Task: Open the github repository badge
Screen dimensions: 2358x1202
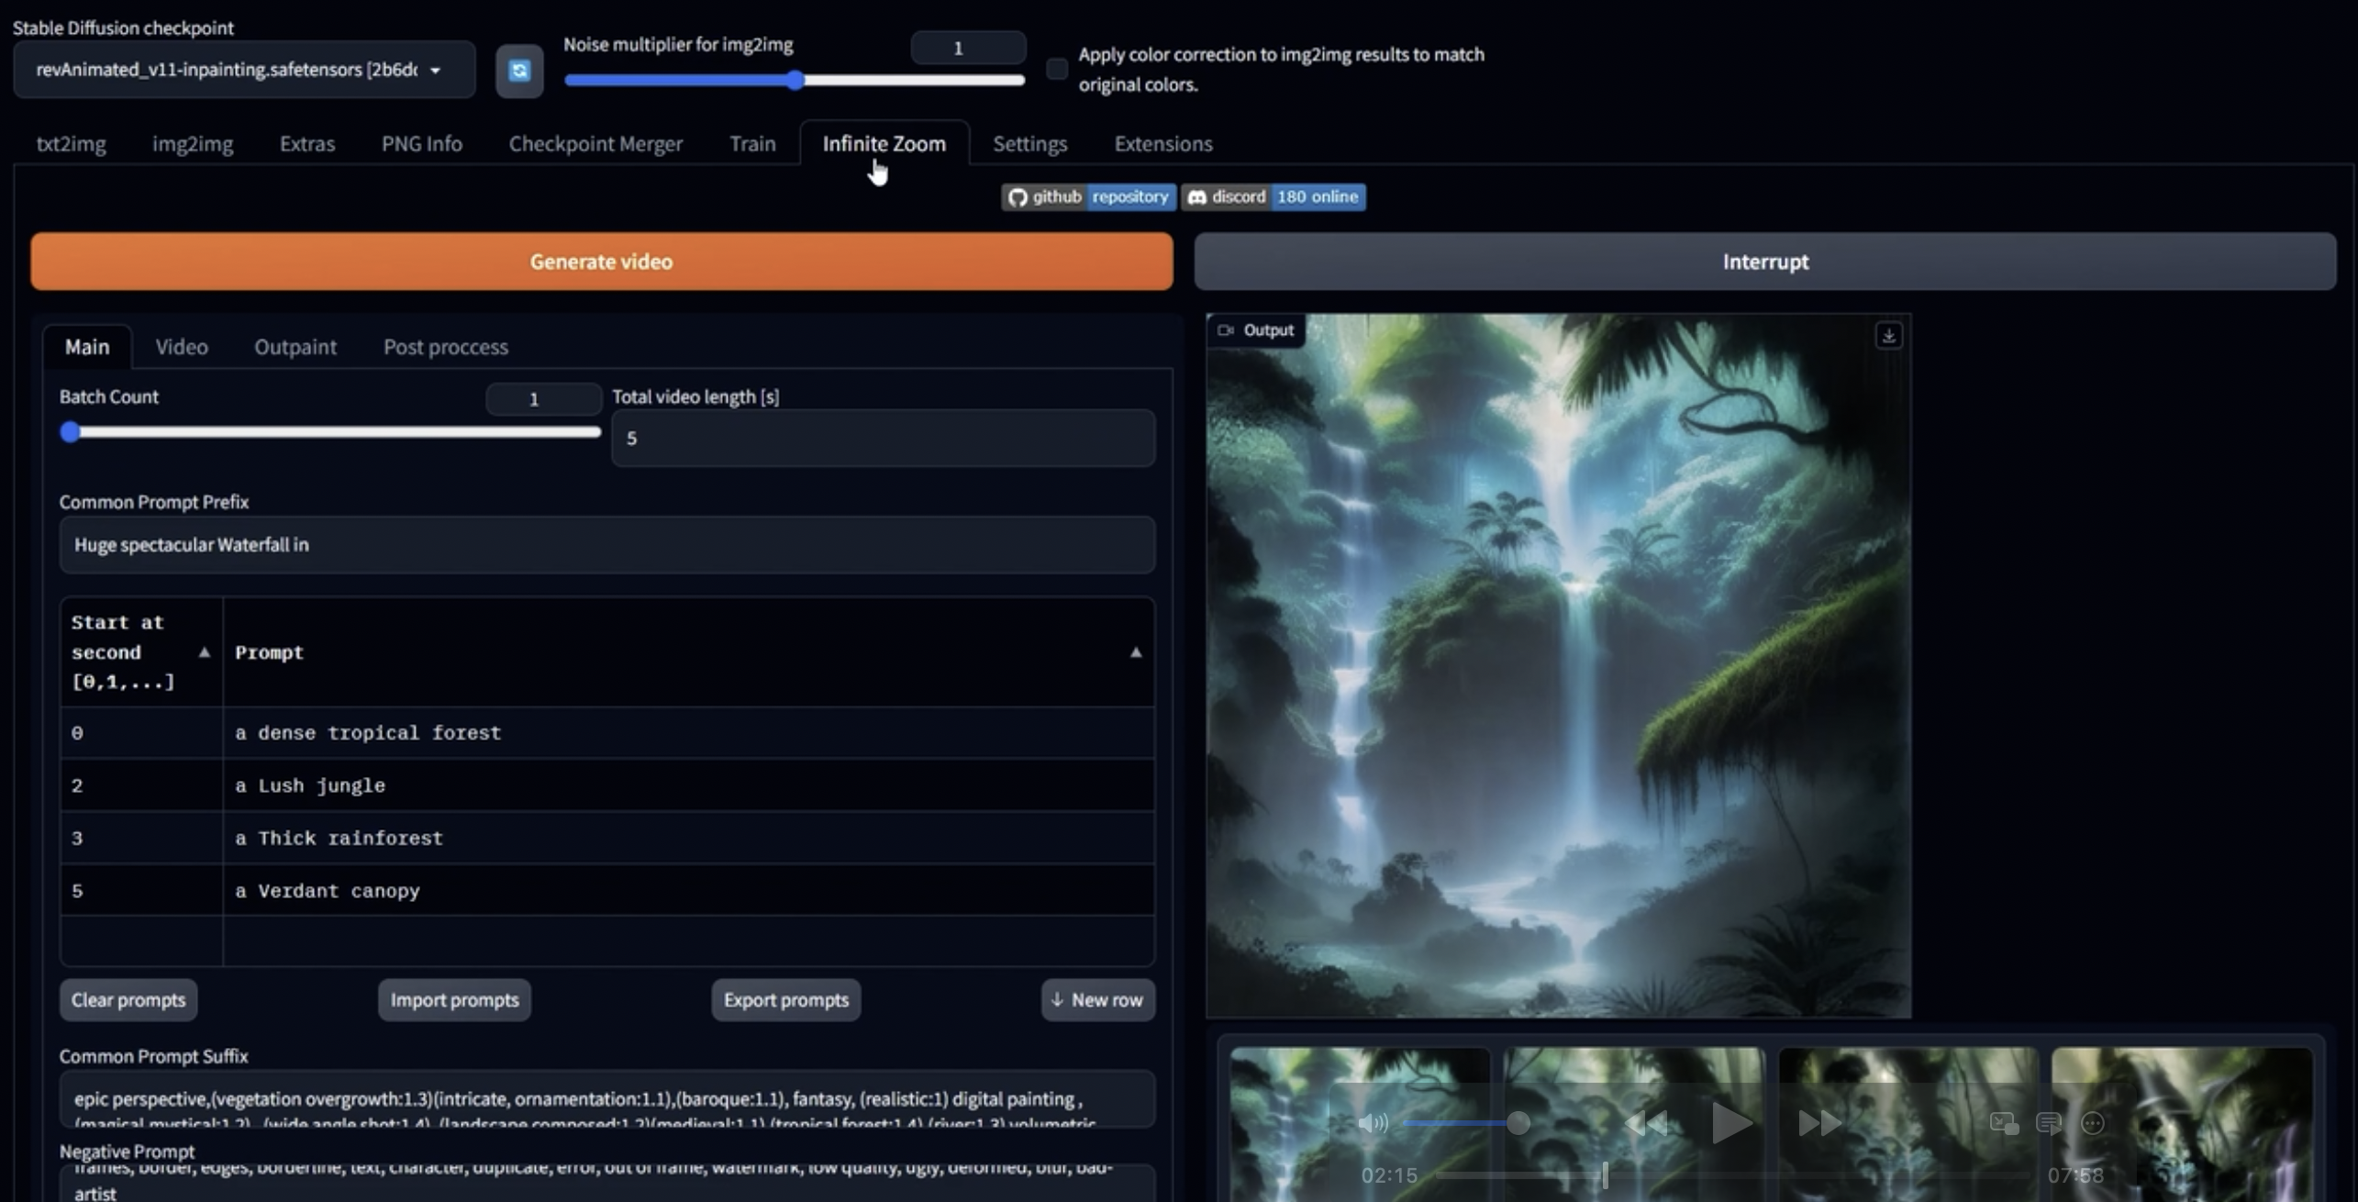Action: coord(1088,196)
